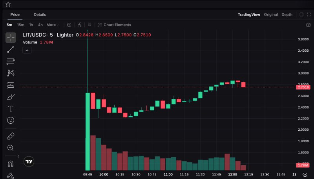Switch to the Depth chart view
Screen dimensions: 314x179
pyautogui.click(x=287, y=14)
